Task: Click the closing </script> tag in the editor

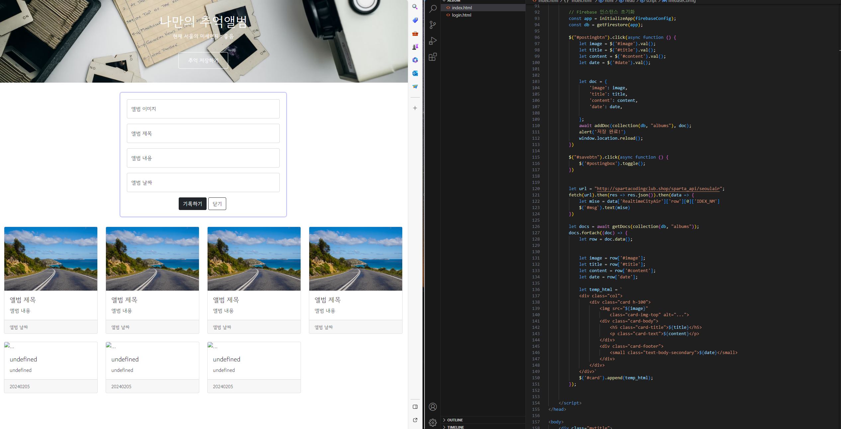Action: pos(570,403)
